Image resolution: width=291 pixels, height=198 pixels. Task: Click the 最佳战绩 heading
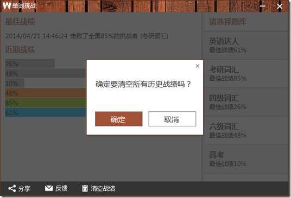pyautogui.click(x=20, y=22)
